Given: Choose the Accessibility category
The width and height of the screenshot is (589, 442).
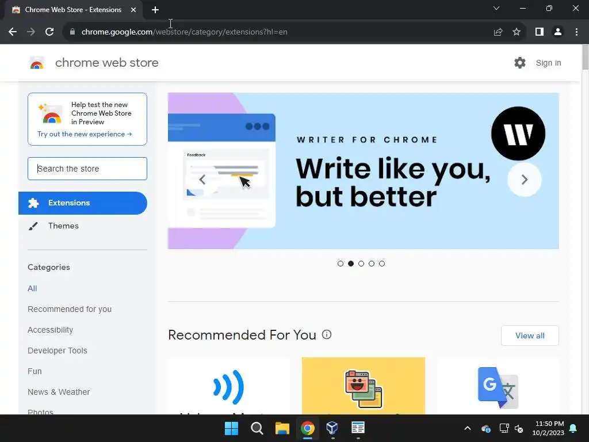Looking at the screenshot, I should coord(51,330).
